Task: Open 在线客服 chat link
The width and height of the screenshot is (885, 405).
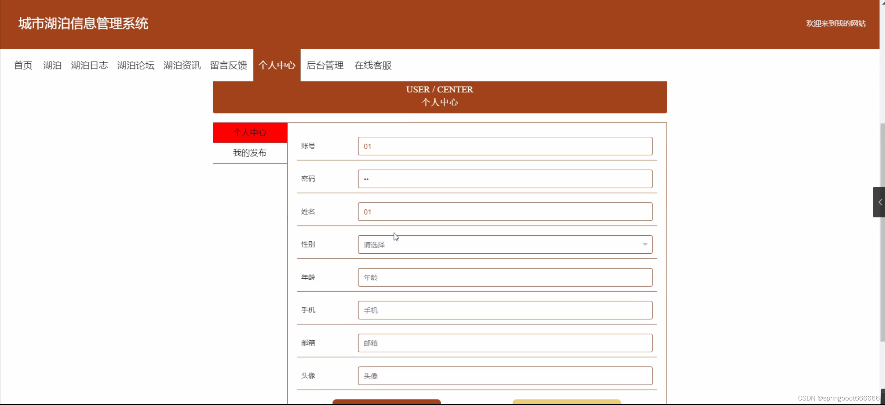Action: point(373,65)
